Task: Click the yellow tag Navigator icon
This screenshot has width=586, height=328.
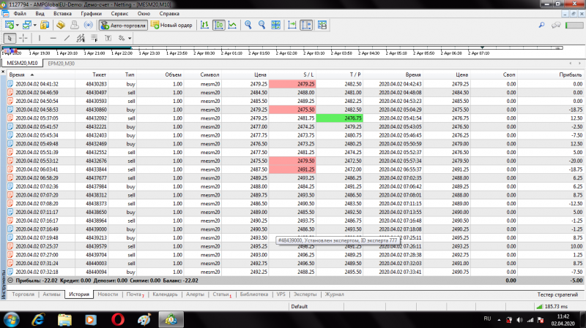Action: pyautogui.click(x=61, y=25)
